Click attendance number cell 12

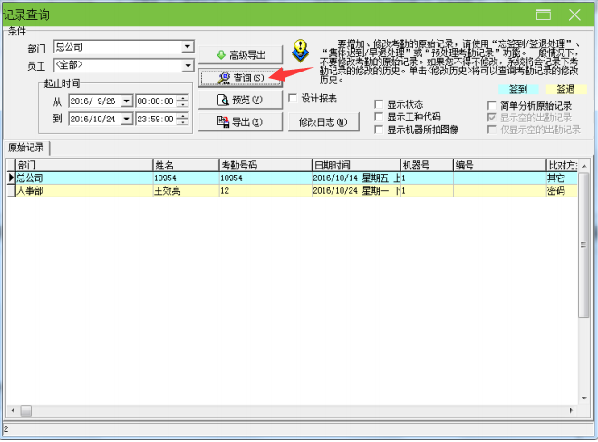pyautogui.click(x=265, y=191)
